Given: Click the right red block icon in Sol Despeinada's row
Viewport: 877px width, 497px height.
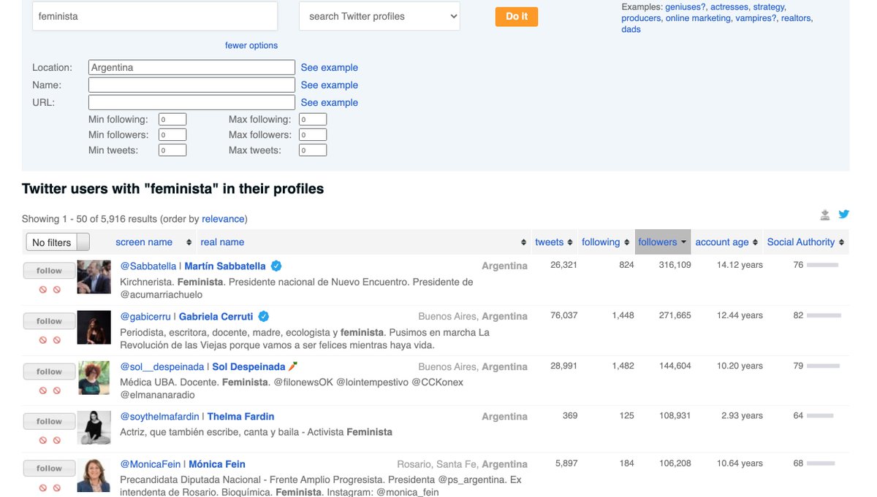Looking at the screenshot, I should pos(57,390).
